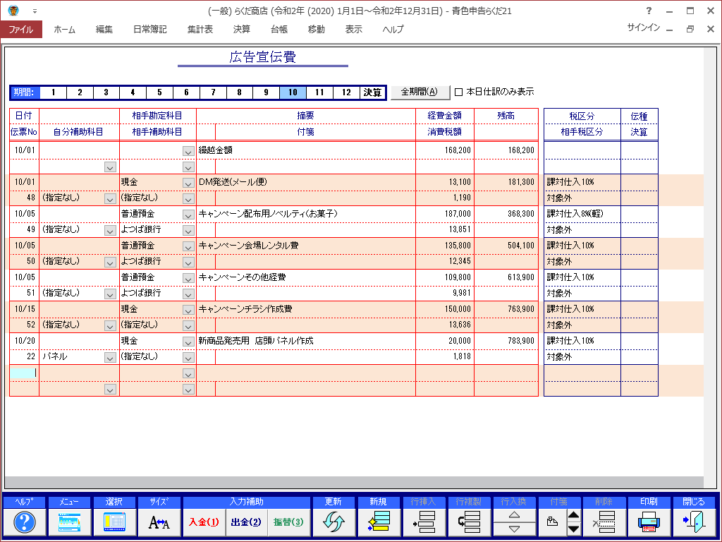Click the 削除 delete row icon
The image size is (722, 542).
point(604,522)
